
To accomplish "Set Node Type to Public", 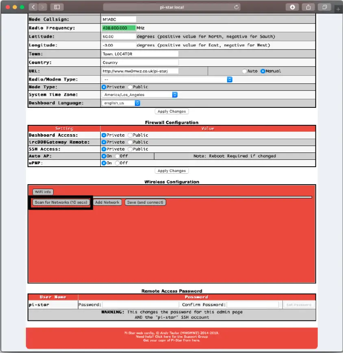I will (130, 87).
